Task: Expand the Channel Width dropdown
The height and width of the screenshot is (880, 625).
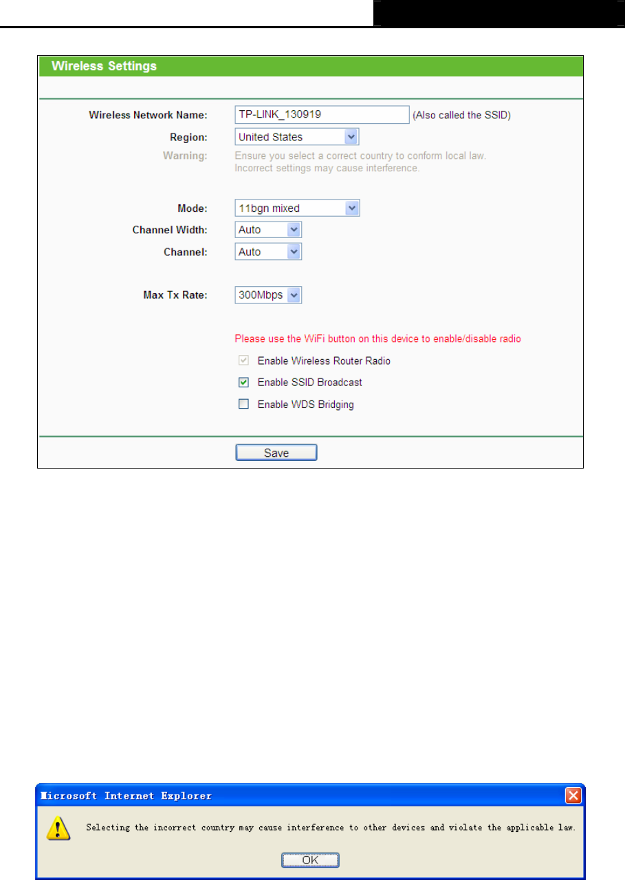Action: (x=268, y=230)
